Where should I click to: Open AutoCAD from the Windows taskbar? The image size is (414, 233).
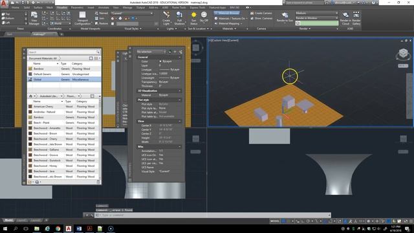[x=69, y=228]
